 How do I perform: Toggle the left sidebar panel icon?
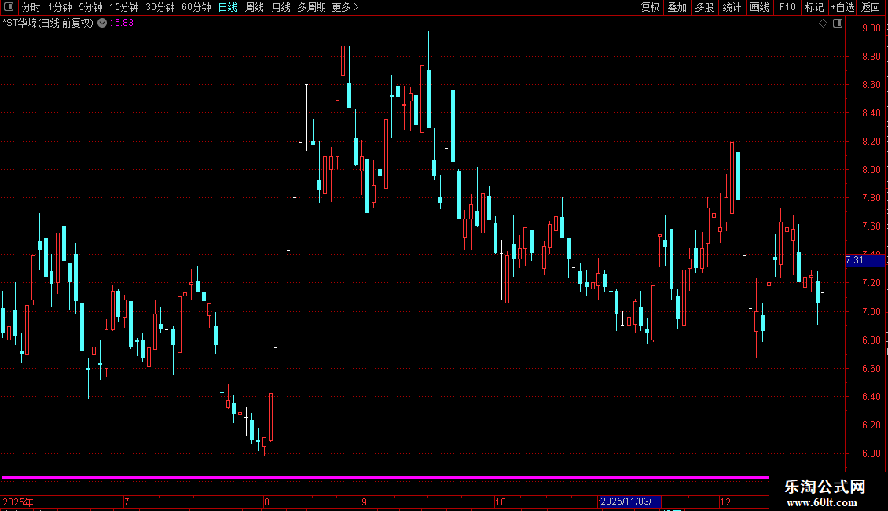pyautogui.click(x=9, y=7)
